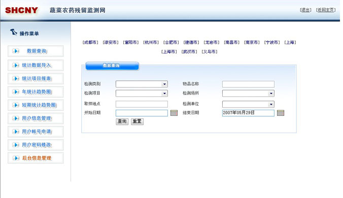The height and width of the screenshot is (198, 343).
Task: Click the 重置 button
Action: pyautogui.click(x=137, y=121)
